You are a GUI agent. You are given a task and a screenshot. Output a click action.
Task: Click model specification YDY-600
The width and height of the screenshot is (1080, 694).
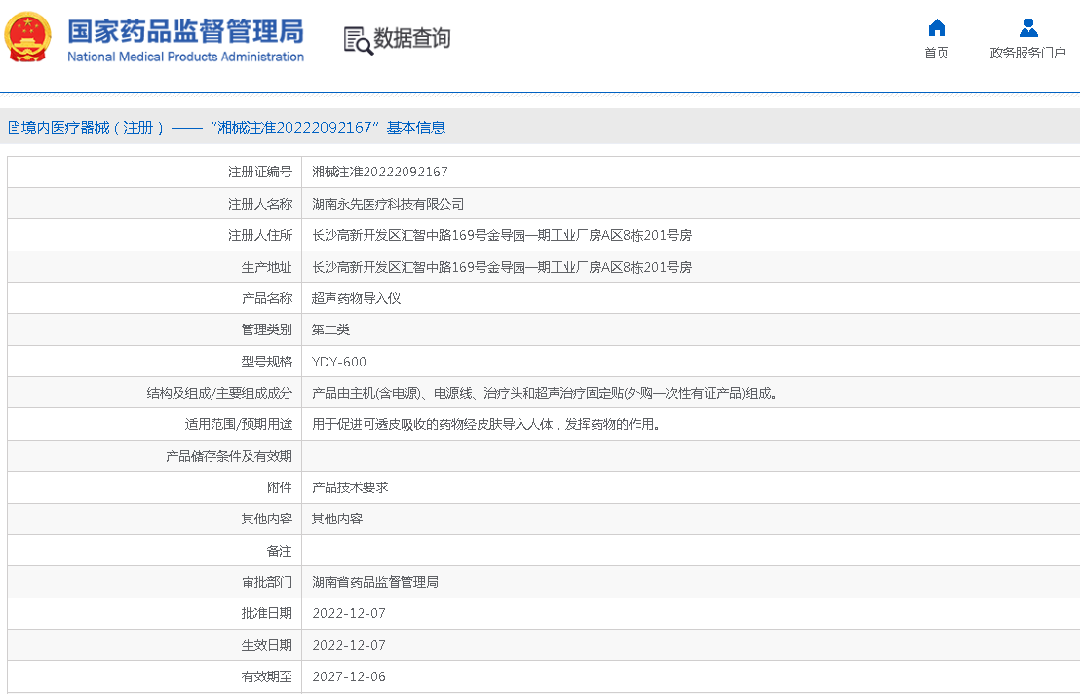click(x=339, y=363)
